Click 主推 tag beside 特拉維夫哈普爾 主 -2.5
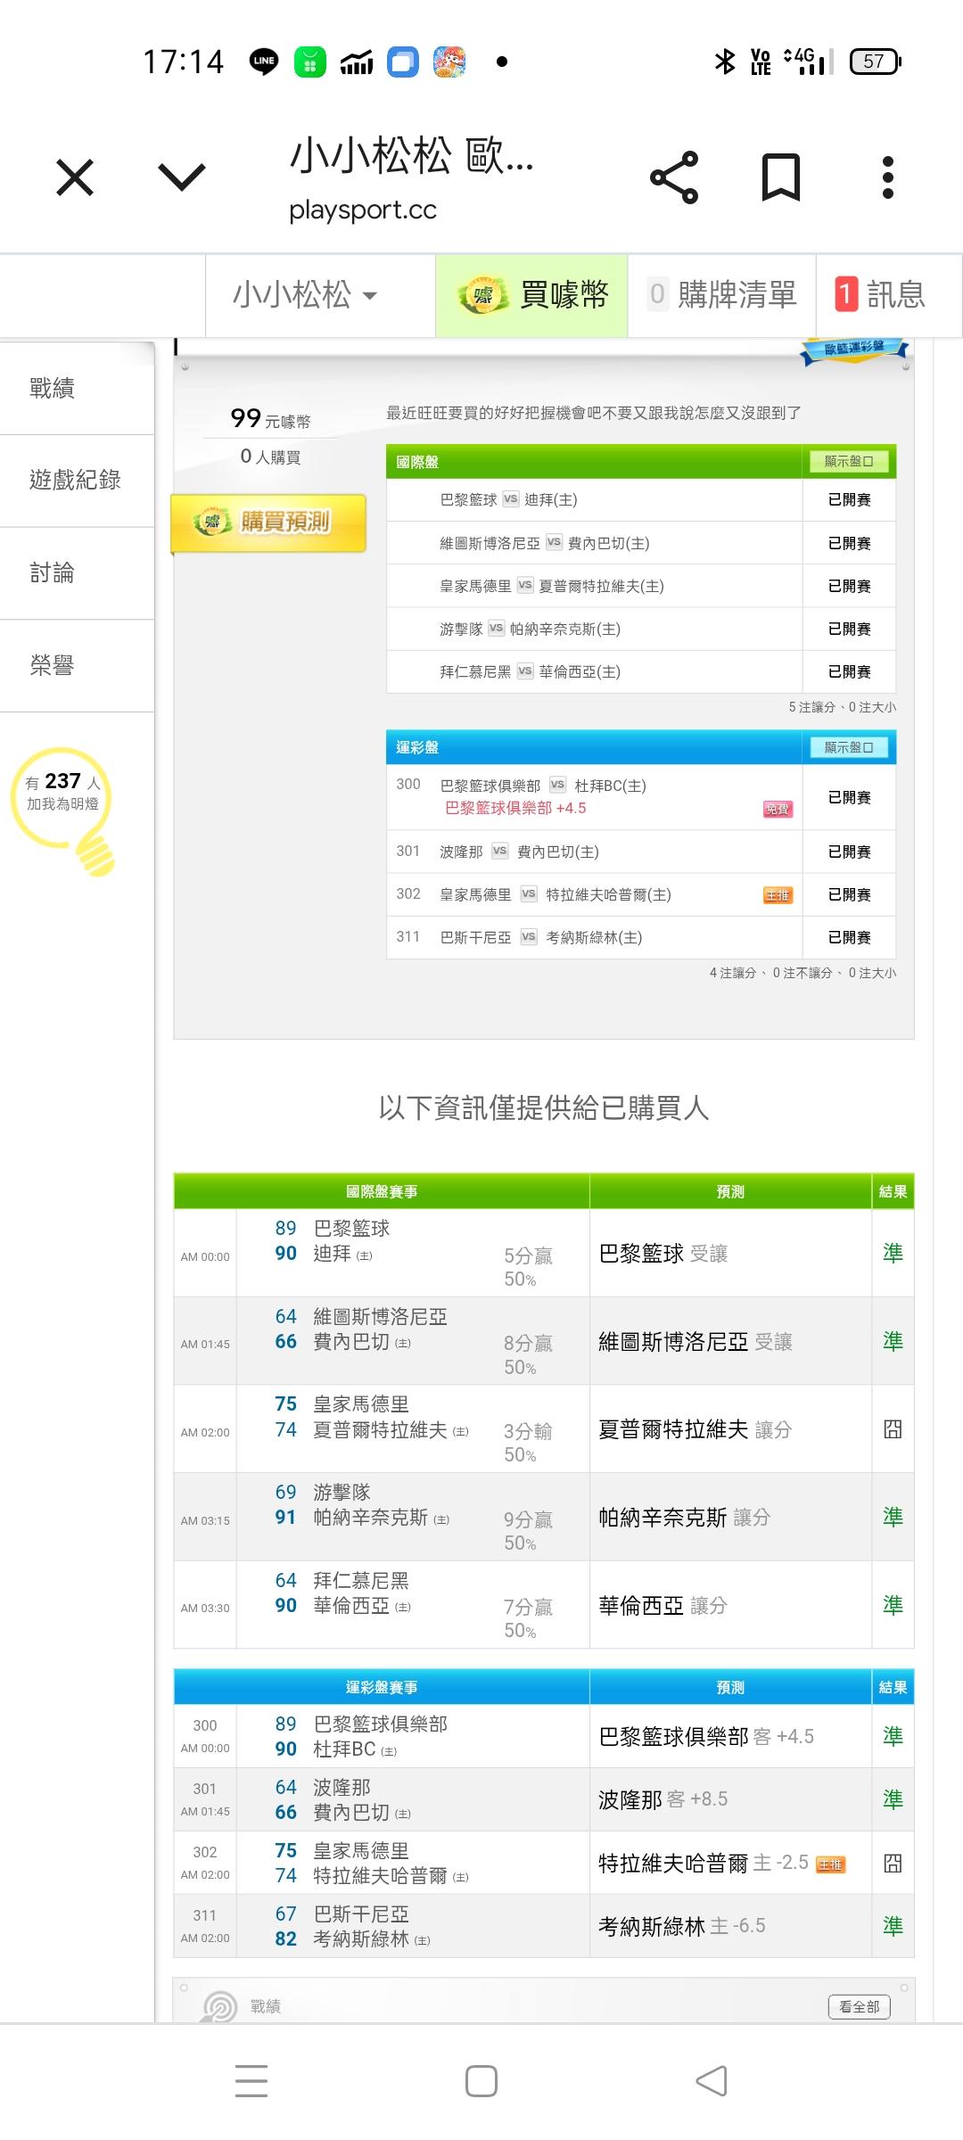The height and width of the screenshot is (2140, 963). coord(830,1864)
